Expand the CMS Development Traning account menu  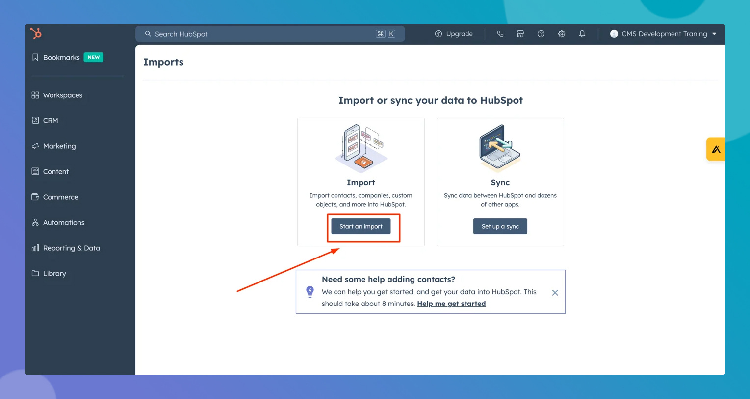(663, 34)
